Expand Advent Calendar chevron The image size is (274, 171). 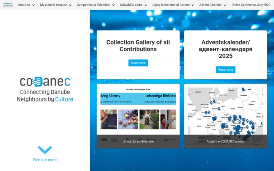[225, 5]
